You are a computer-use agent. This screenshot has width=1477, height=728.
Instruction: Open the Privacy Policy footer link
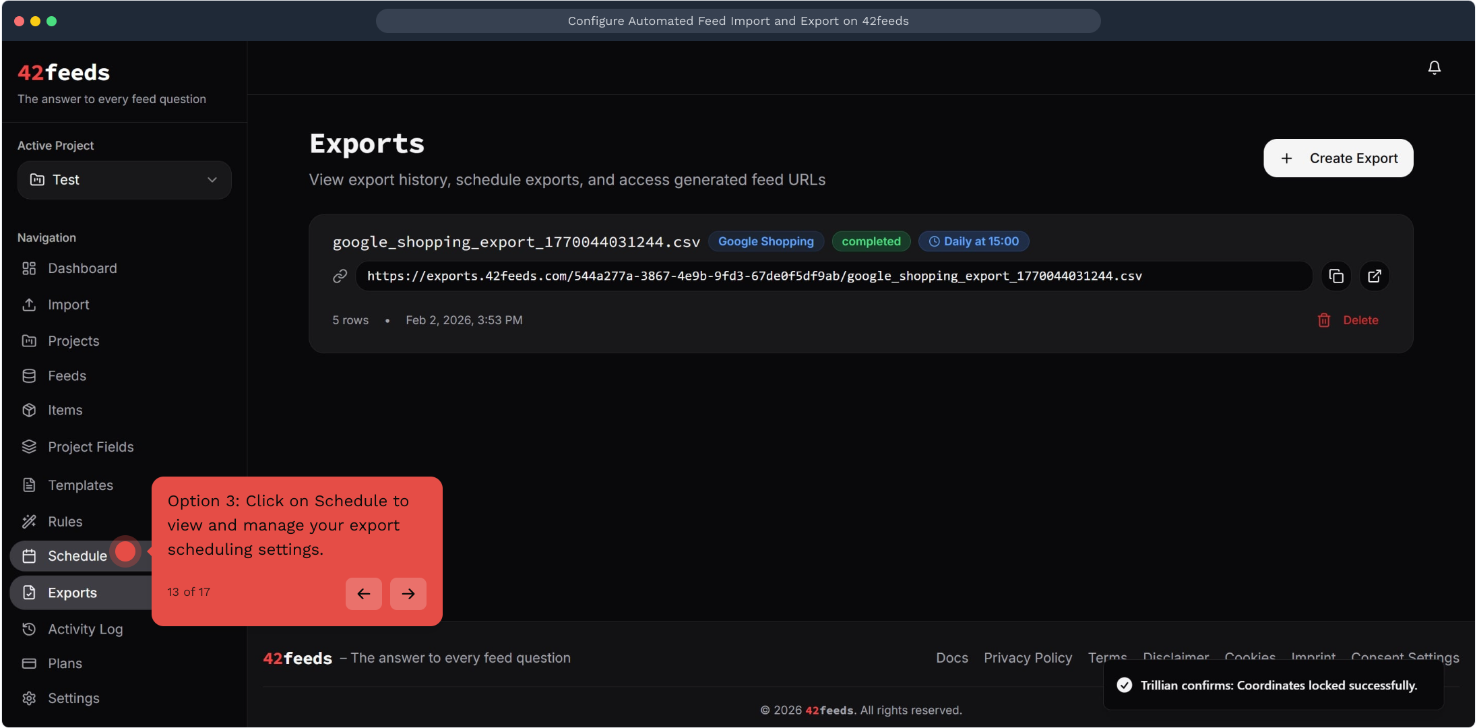(x=1028, y=658)
